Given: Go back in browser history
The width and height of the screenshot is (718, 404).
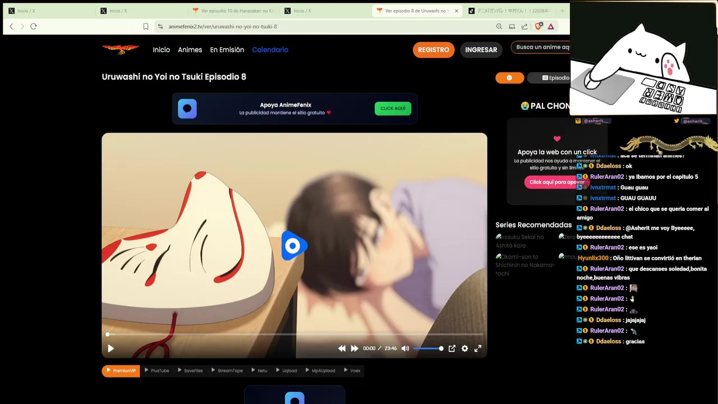Looking at the screenshot, I should [x=11, y=26].
